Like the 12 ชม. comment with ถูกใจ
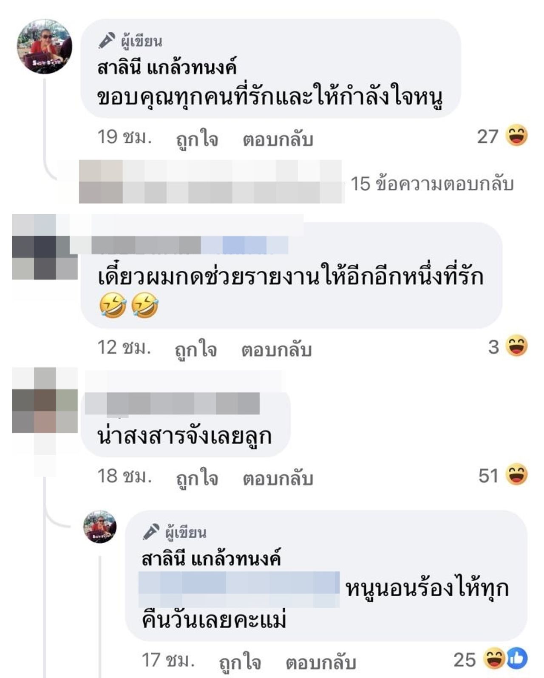Viewport: 544px width, 678px height. [196, 349]
